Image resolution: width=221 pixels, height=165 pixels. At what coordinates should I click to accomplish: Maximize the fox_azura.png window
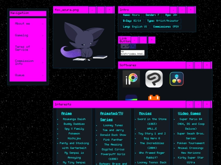click(x=101, y=10)
